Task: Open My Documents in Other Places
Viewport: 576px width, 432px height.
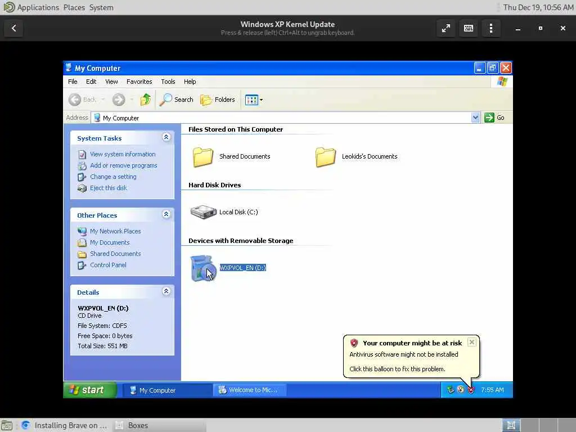Action: [110, 243]
